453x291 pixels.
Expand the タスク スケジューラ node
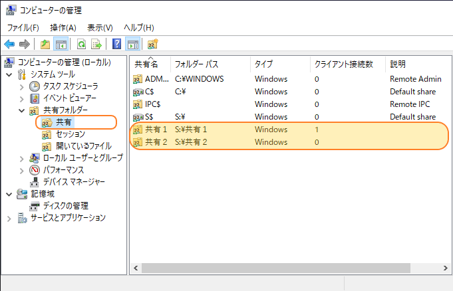[x=22, y=86]
